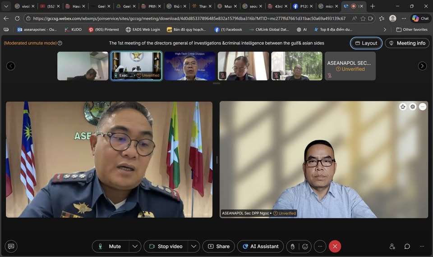The image size is (433, 257).
Task: Select the High-Tech Crime Division participant thumbnail
Action: tap(189, 66)
